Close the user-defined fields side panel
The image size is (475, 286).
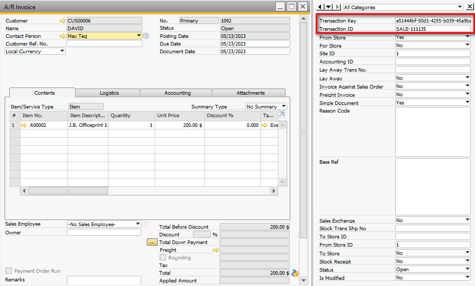[x=470, y=7]
